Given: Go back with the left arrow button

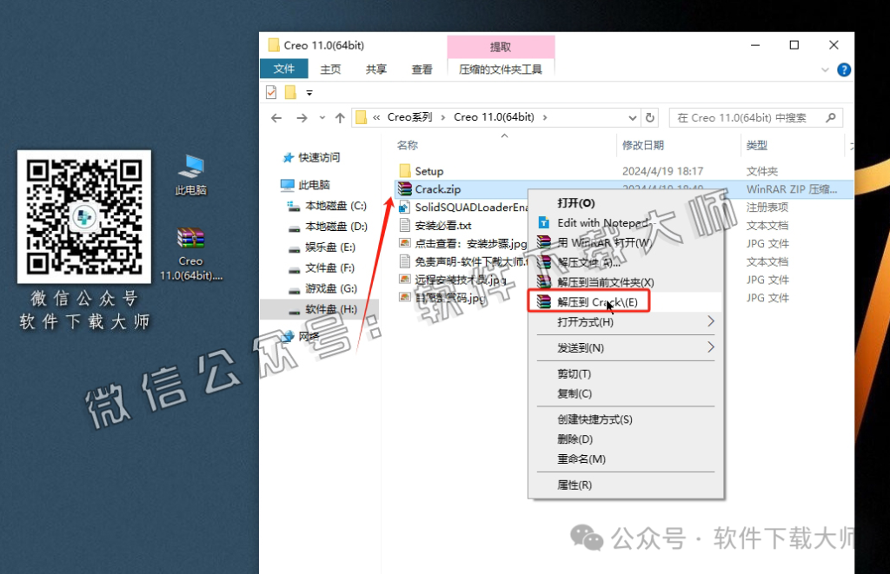Looking at the screenshot, I should pos(276,118).
